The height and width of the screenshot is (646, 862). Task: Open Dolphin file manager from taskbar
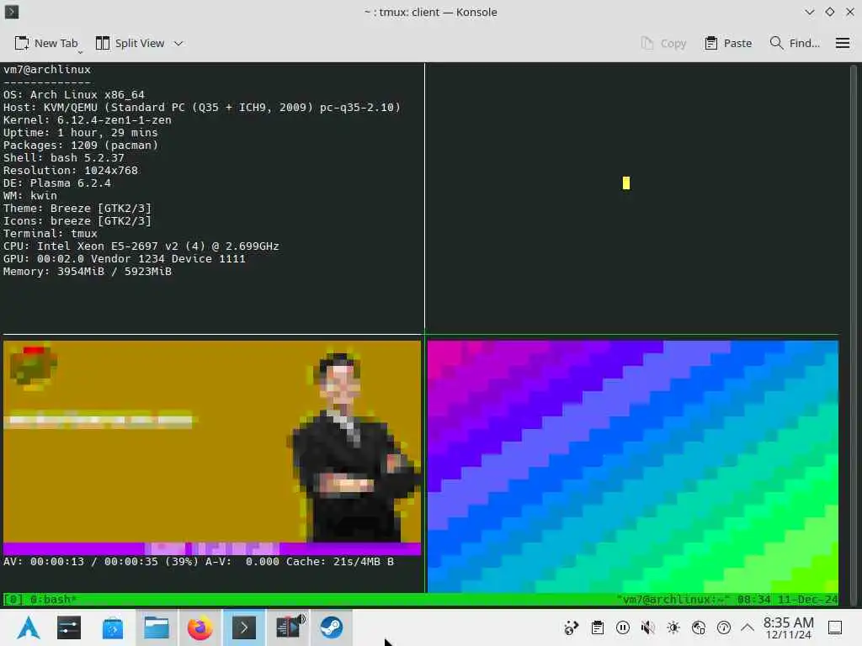click(156, 627)
